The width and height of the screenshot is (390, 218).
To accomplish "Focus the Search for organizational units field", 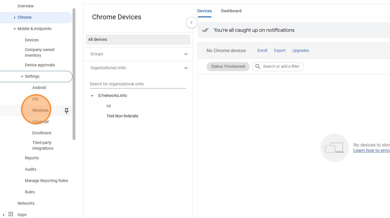I will [138, 84].
